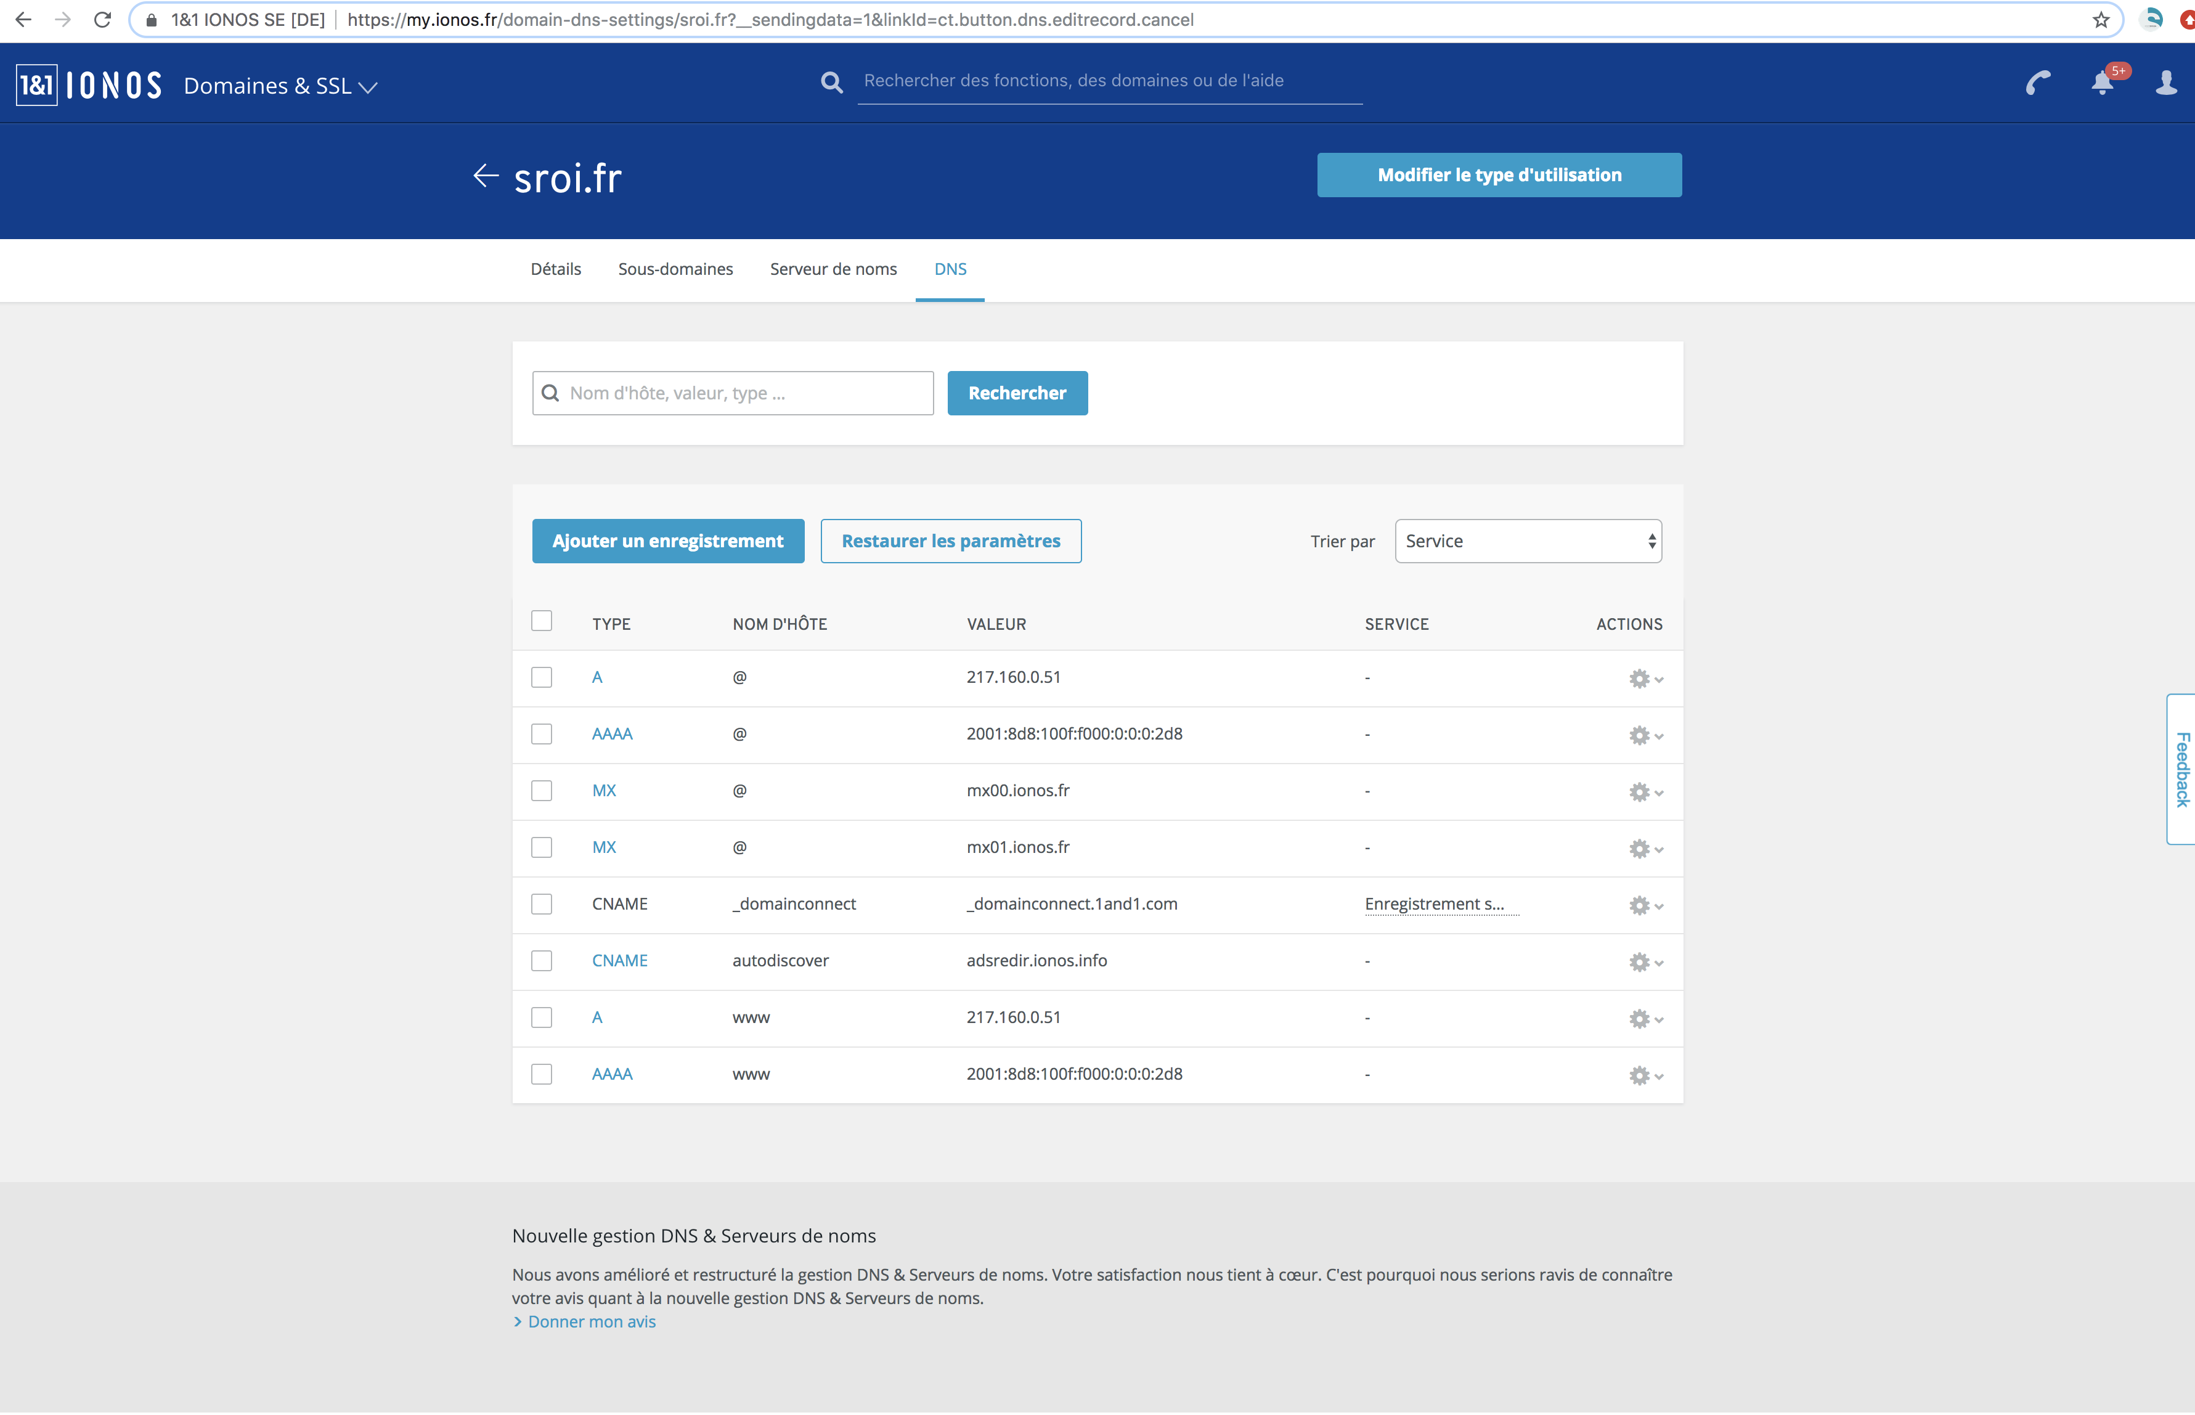Viewport: 2195px width, 1415px height.
Task: Tick the checkbox for the www A record
Action: pos(541,1018)
